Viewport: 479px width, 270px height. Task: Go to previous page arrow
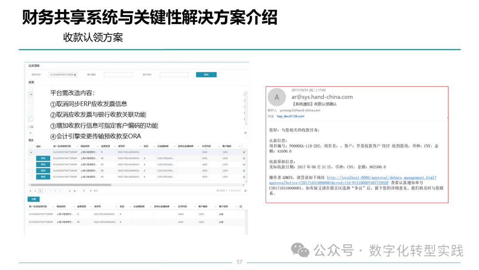[x=35, y=191]
